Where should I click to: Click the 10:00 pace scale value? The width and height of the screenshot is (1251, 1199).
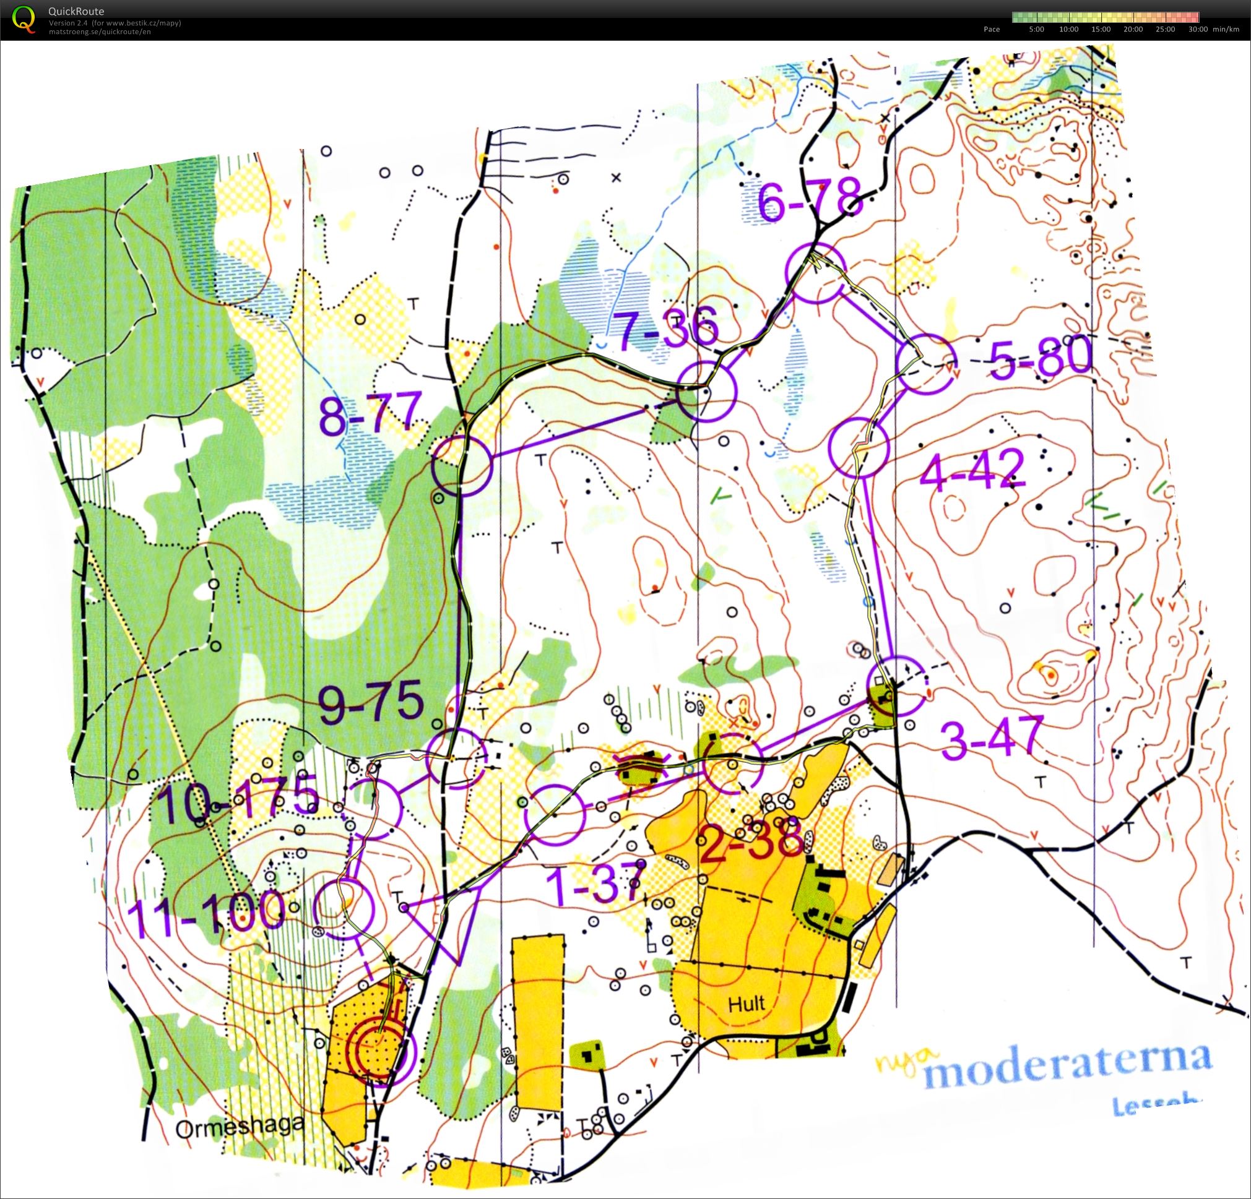pyautogui.click(x=1068, y=29)
